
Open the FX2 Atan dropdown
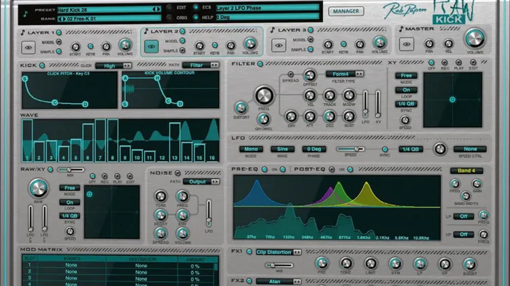pos(278,281)
